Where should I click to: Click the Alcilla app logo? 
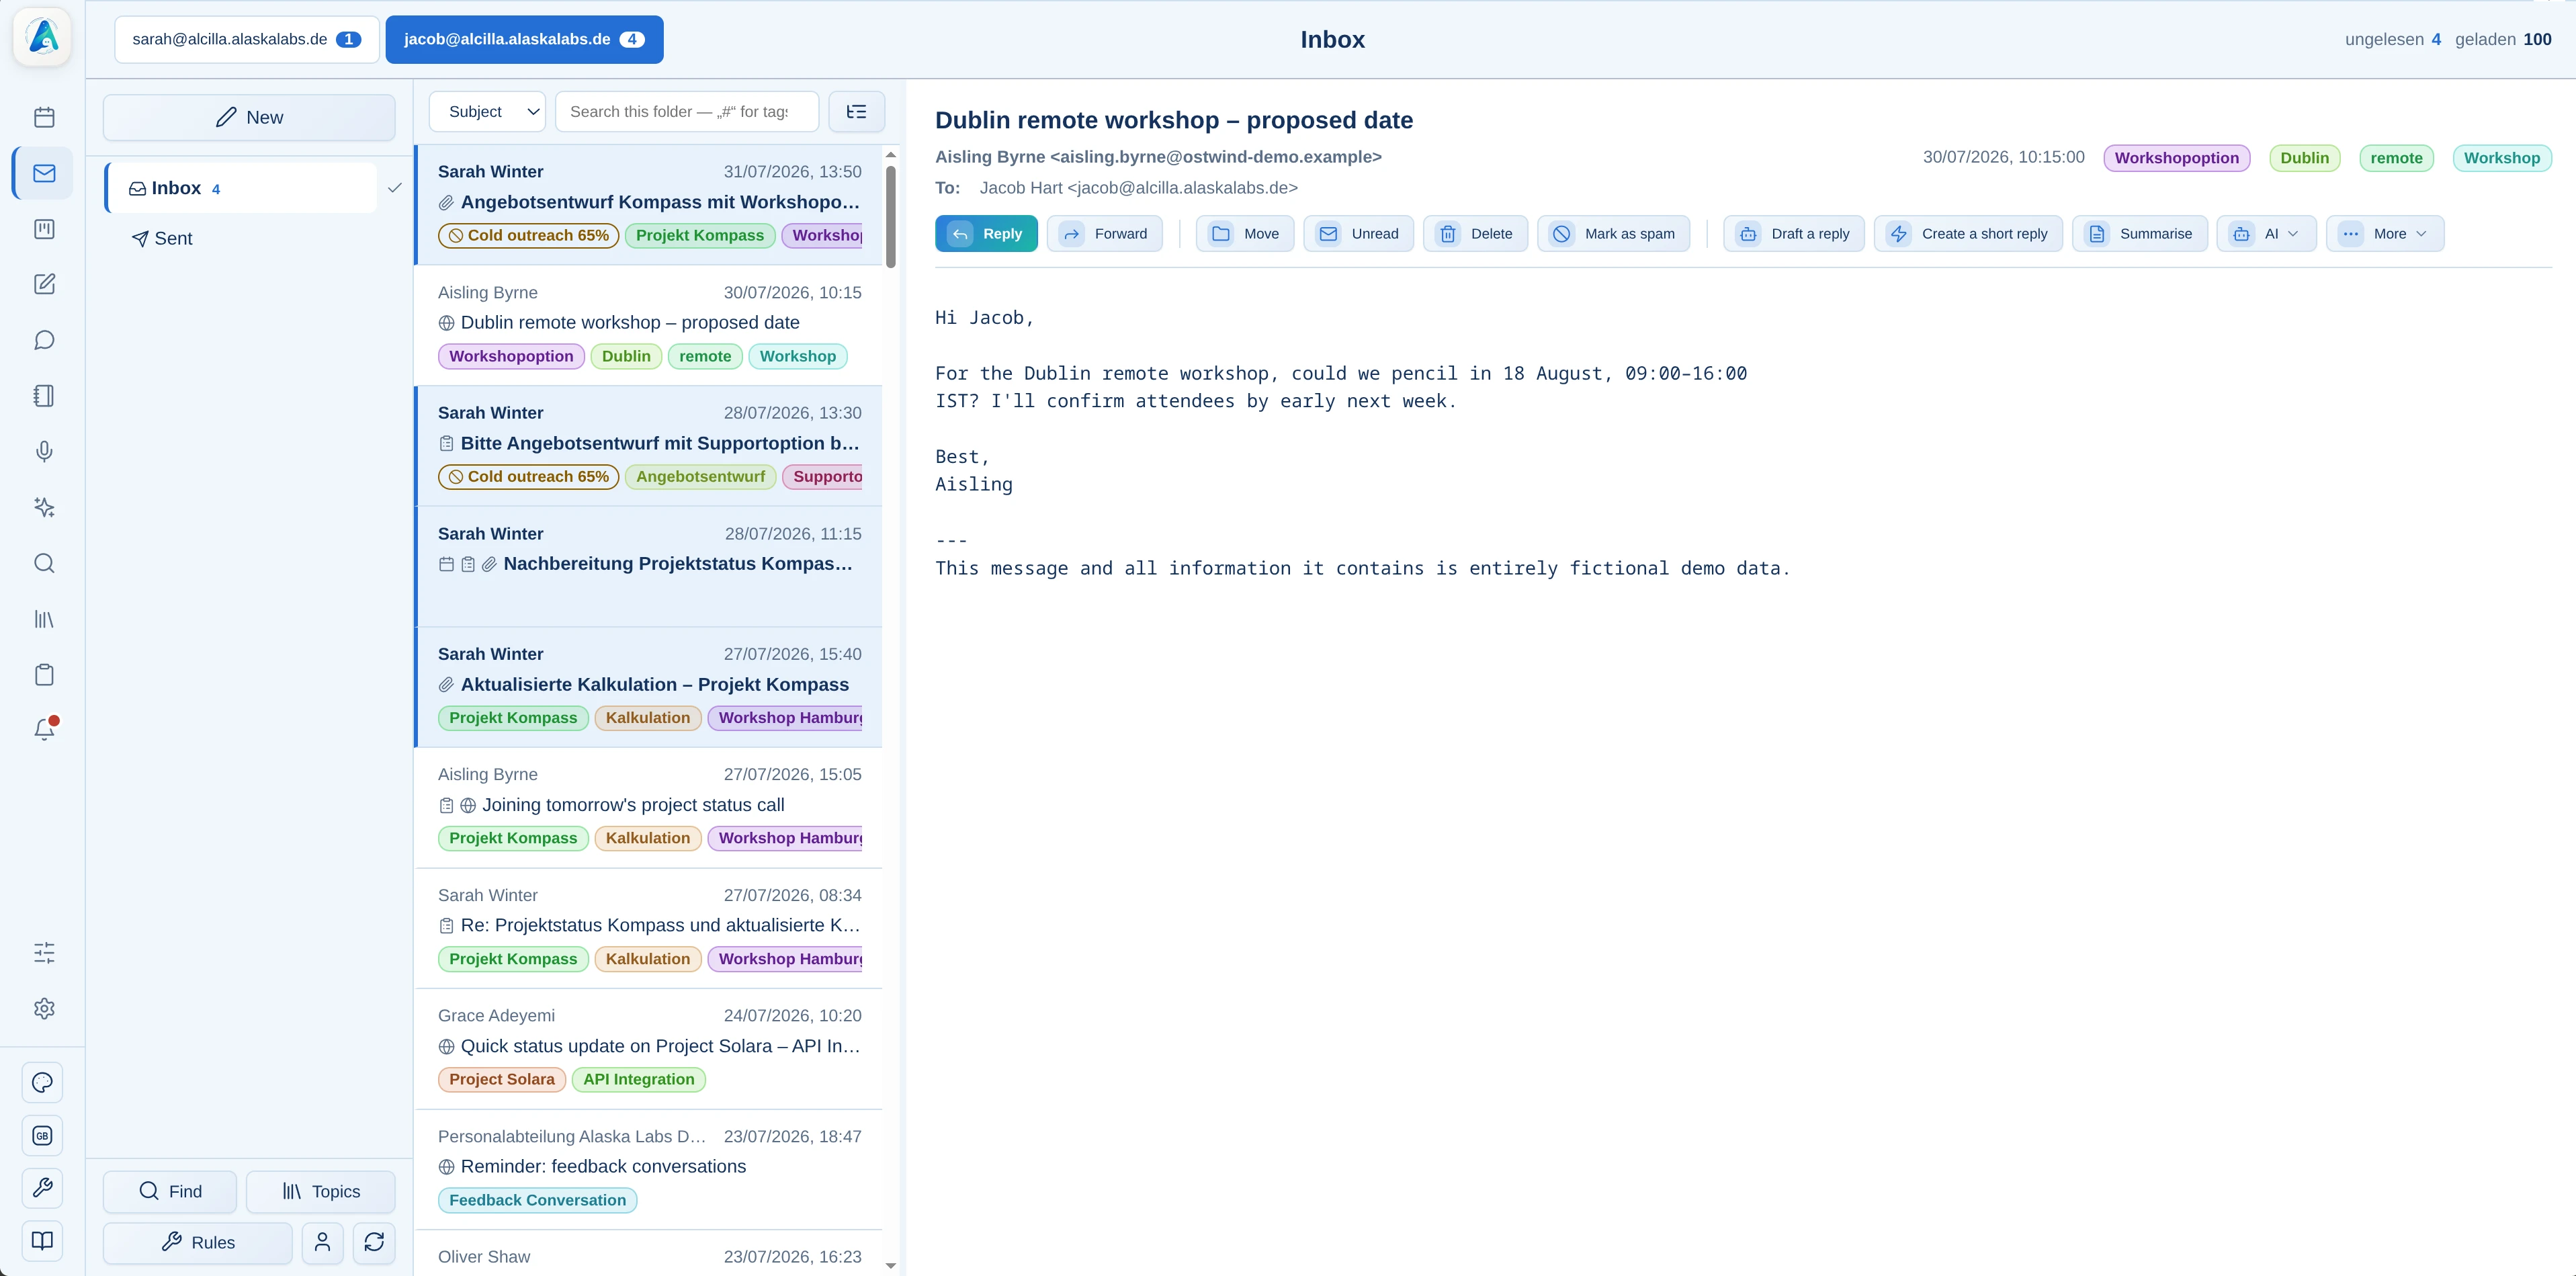tap(43, 37)
